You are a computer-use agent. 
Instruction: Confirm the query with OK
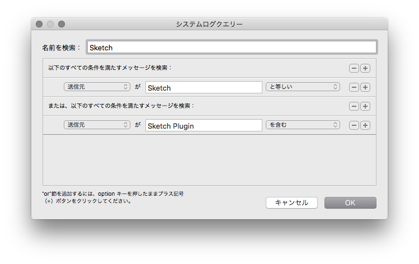pos(350,203)
